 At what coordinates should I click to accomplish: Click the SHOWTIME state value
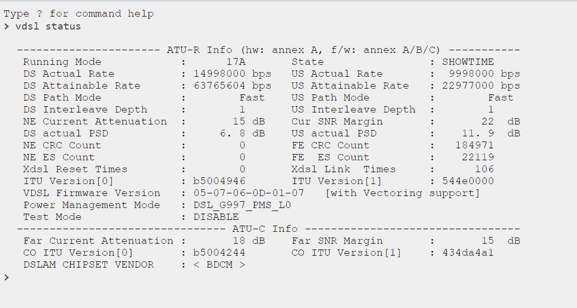468,62
